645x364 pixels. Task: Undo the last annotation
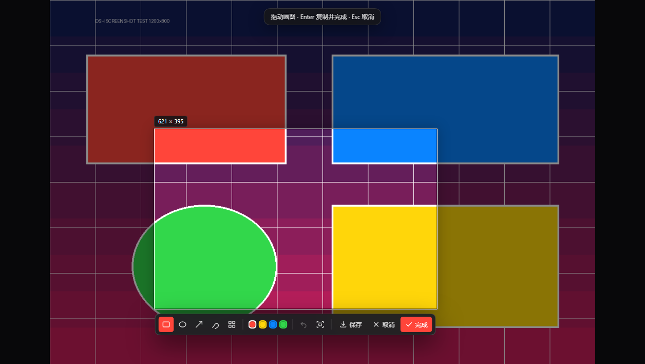click(x=303, y=324)
